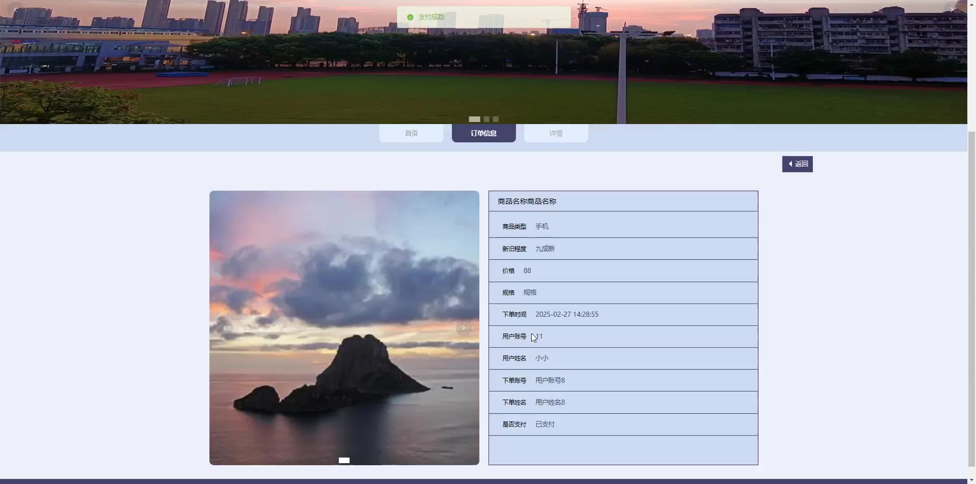Click next arrow on top banner carousel
This screenshot has height=484, width=976.
952,10
